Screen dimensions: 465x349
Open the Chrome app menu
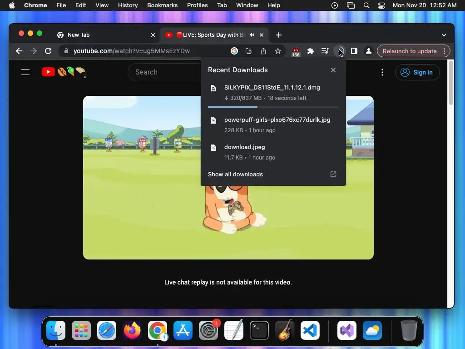[x=35, y=5]
